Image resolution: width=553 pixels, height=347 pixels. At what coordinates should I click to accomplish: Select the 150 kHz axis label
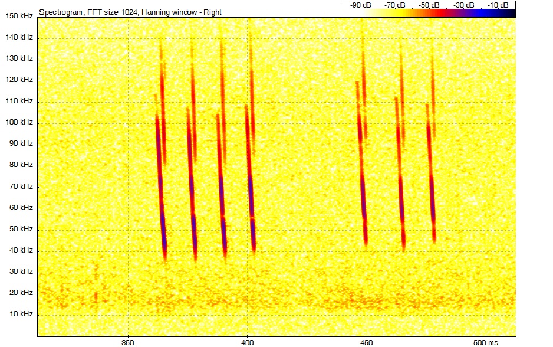(x=19, y=16)
